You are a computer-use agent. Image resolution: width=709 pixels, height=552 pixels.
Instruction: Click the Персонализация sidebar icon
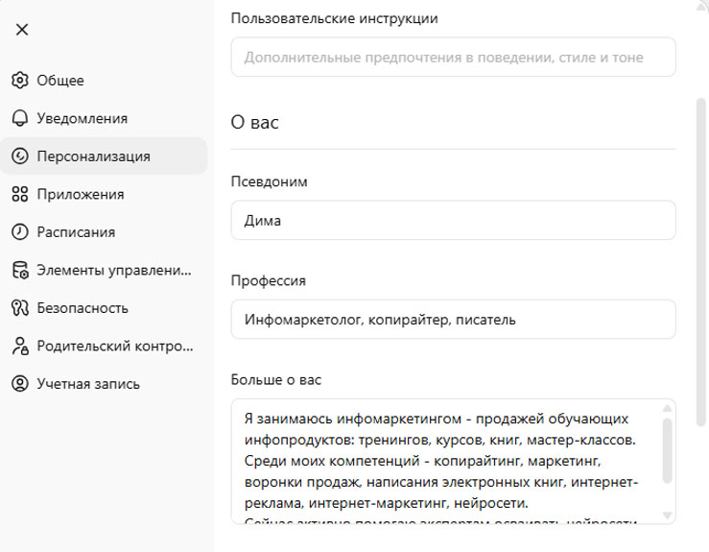click(20, 156)
